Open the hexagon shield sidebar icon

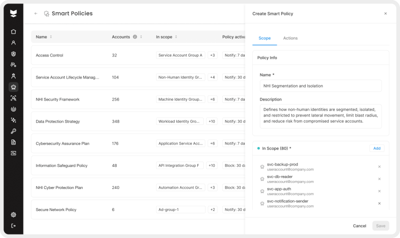[14, 54]
